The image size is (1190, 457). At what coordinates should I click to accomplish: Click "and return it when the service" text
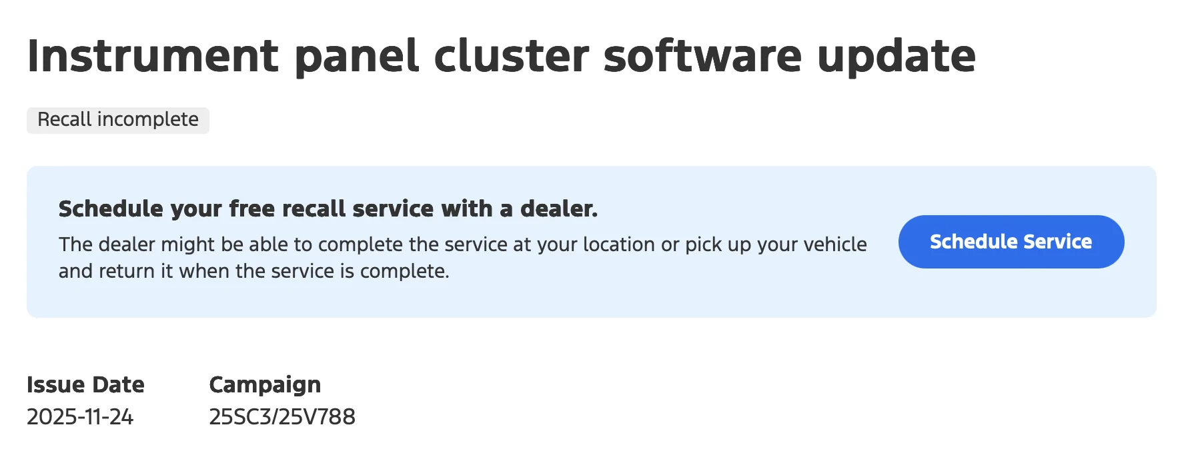197,271
